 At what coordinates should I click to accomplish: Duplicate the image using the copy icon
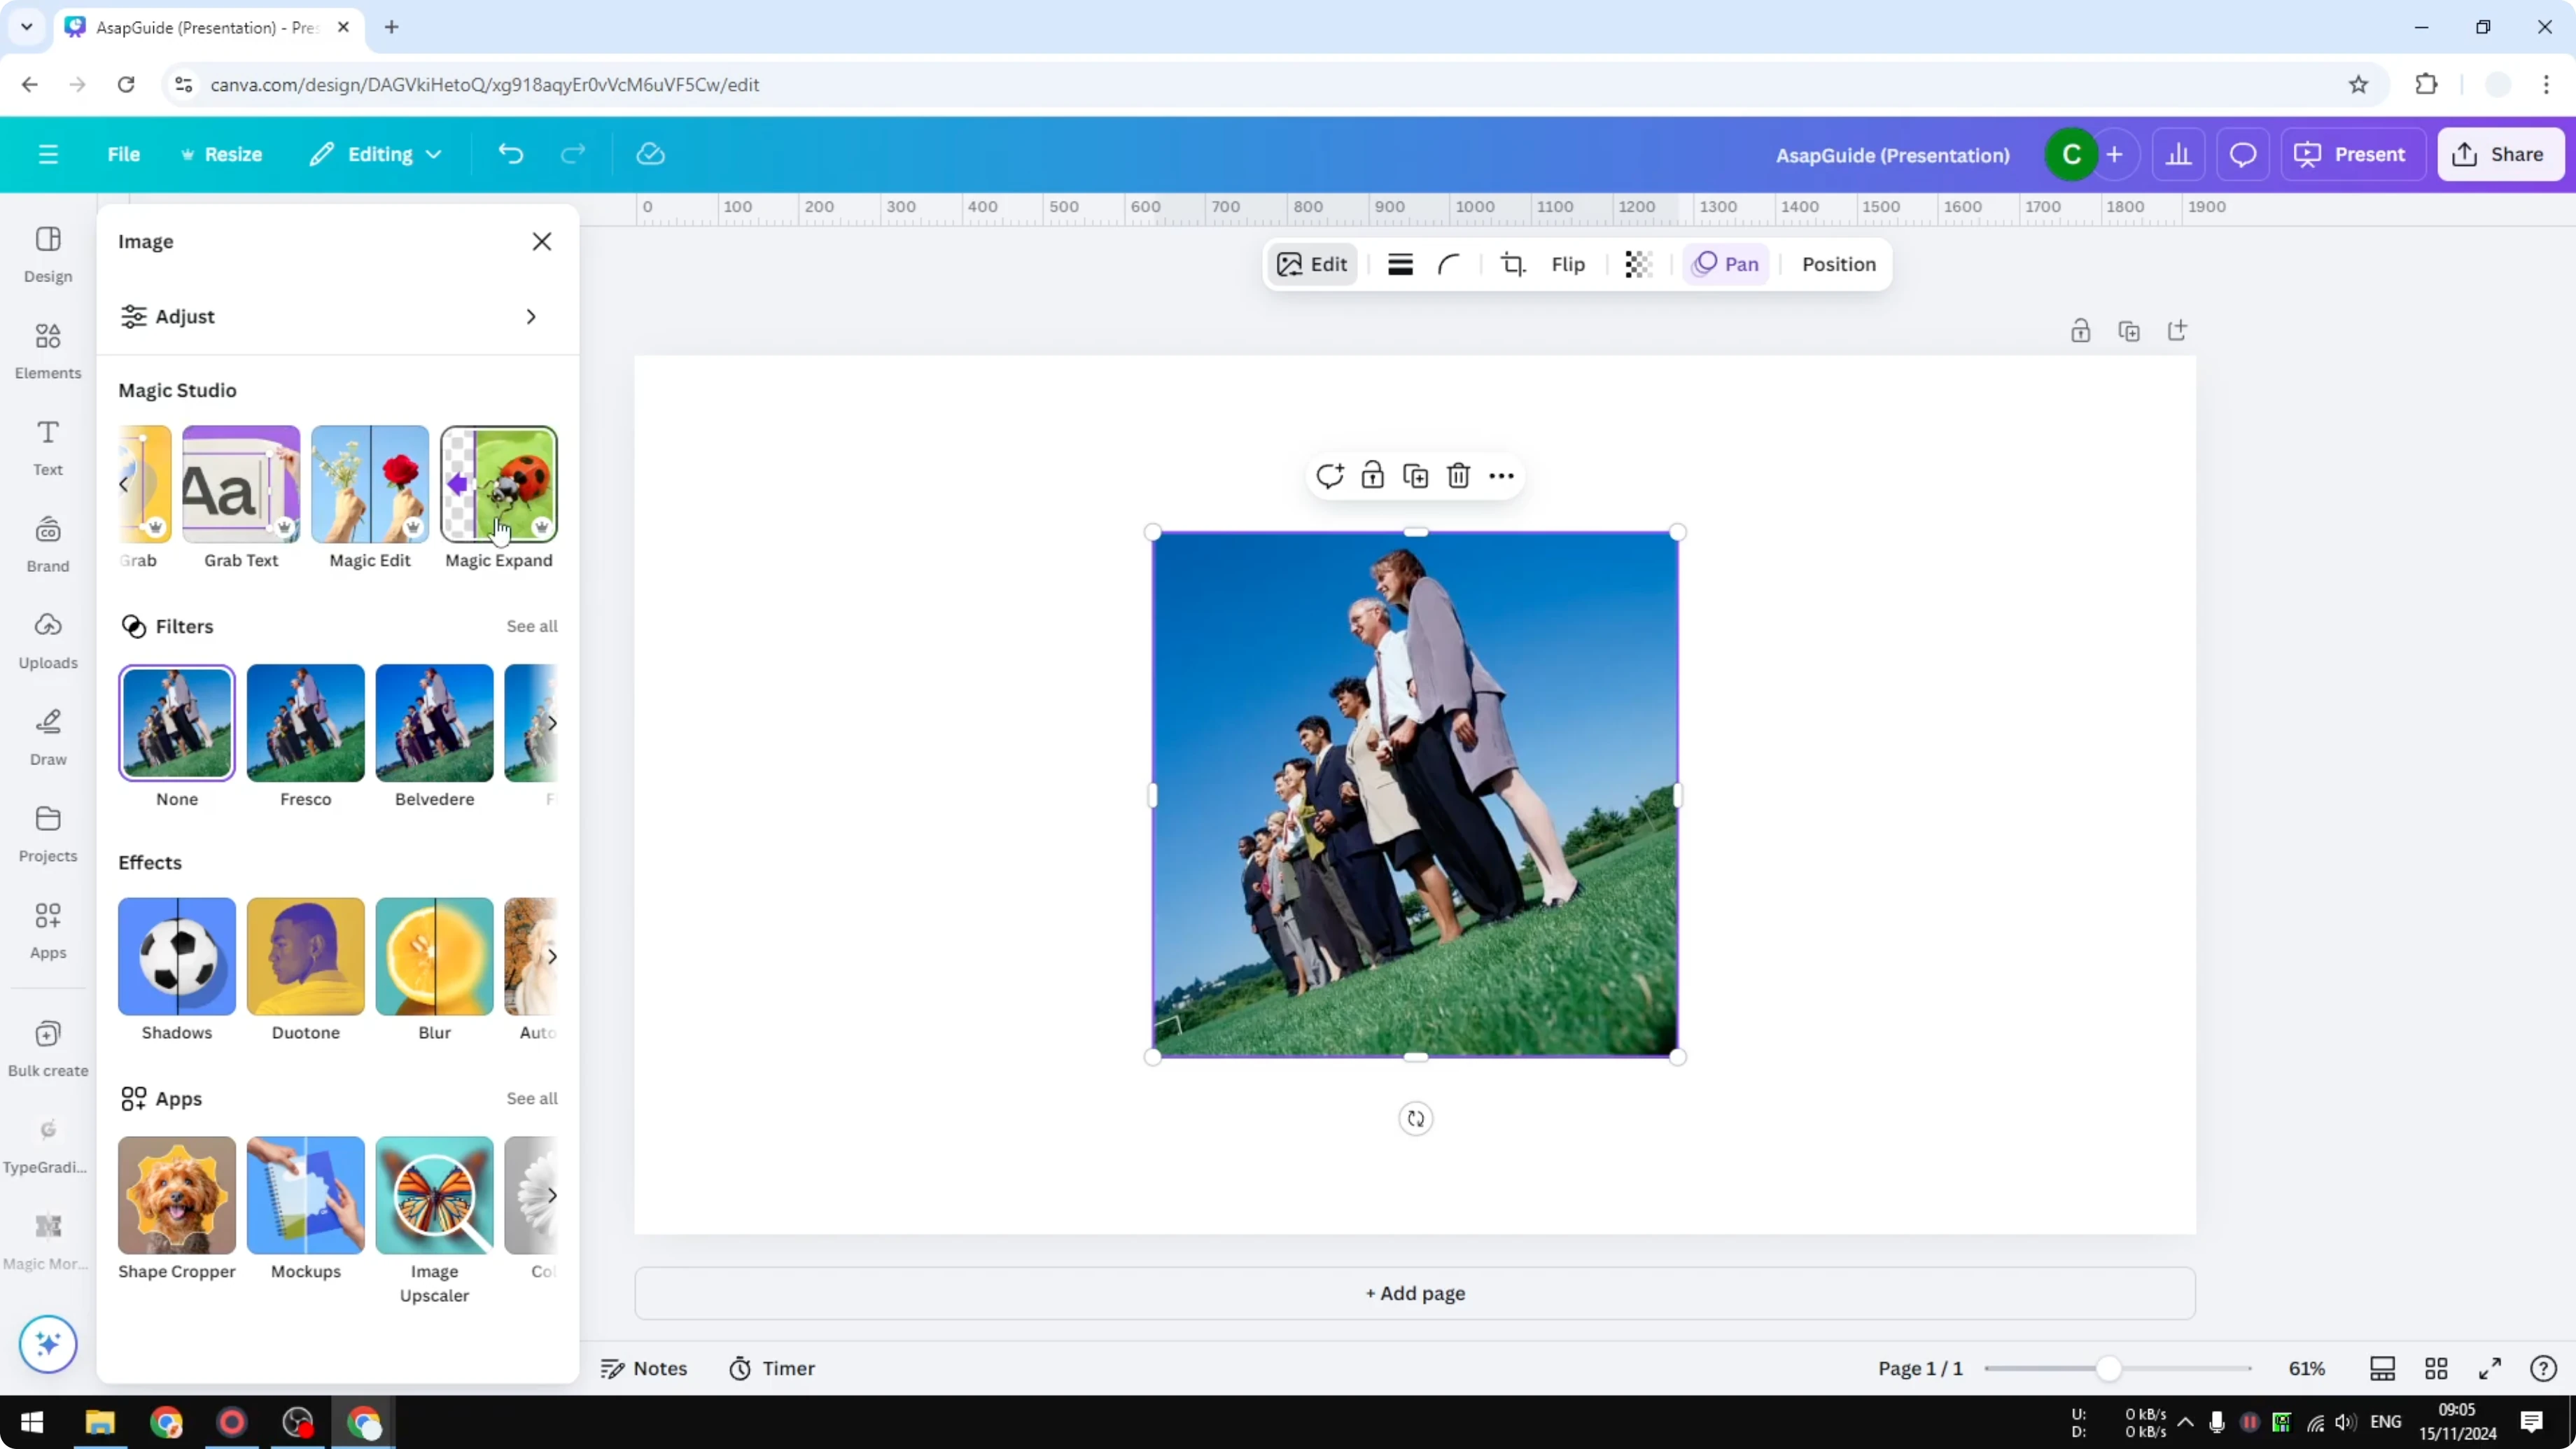tap(1415, 476)
